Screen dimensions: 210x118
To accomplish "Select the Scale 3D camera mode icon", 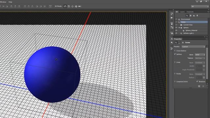I will click(x=80, y=6).
